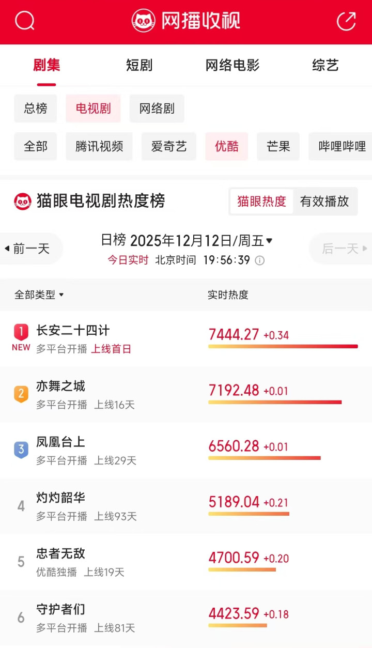
Task: Open the 忠者无敌 show entry
Action: [x=61, y=554]
